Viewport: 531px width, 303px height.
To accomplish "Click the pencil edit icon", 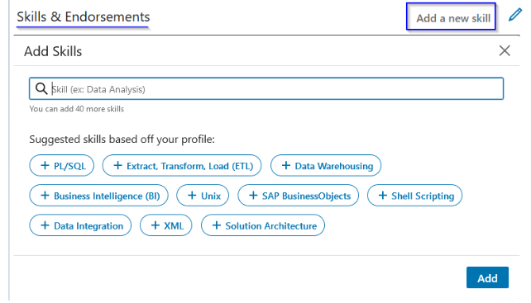I will (x=514, y=15).
